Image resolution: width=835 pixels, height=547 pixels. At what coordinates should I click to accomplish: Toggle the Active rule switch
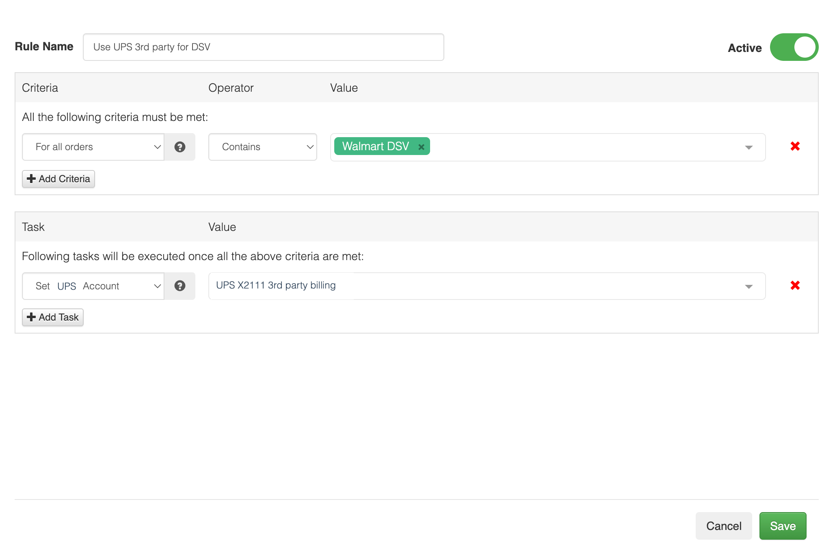(x=794, y=47)
